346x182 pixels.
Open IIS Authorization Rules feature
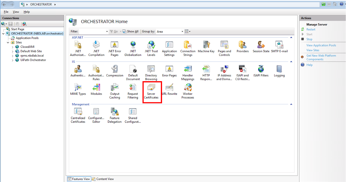click(x=96, y=73)
